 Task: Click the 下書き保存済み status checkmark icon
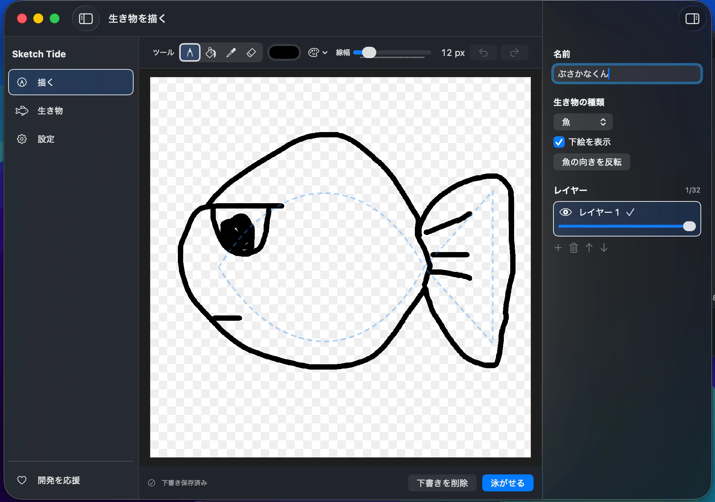[152, 483]
